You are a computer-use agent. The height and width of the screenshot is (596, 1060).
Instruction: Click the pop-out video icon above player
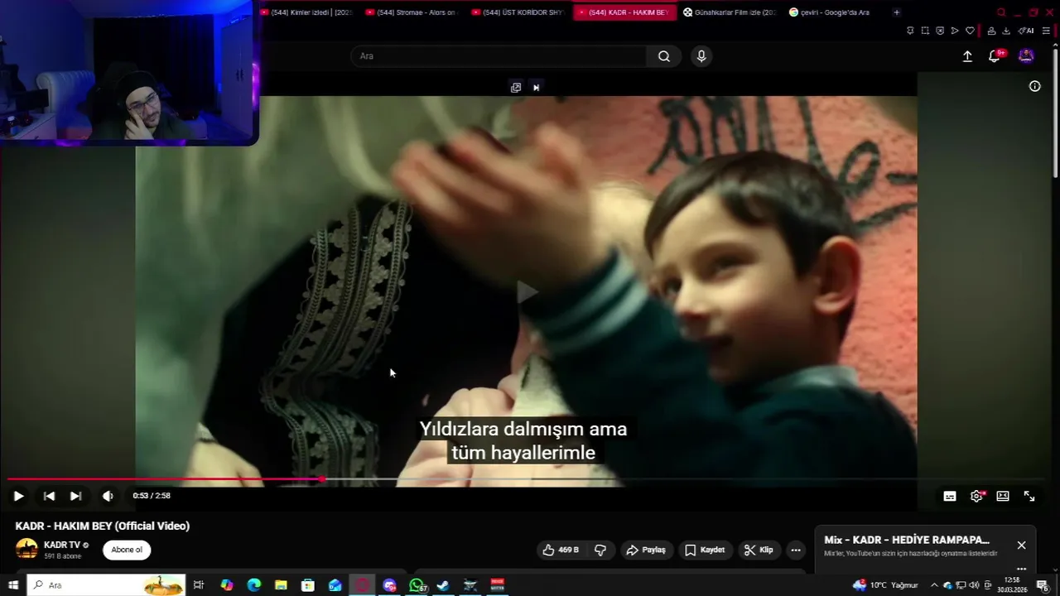(516, 87)
